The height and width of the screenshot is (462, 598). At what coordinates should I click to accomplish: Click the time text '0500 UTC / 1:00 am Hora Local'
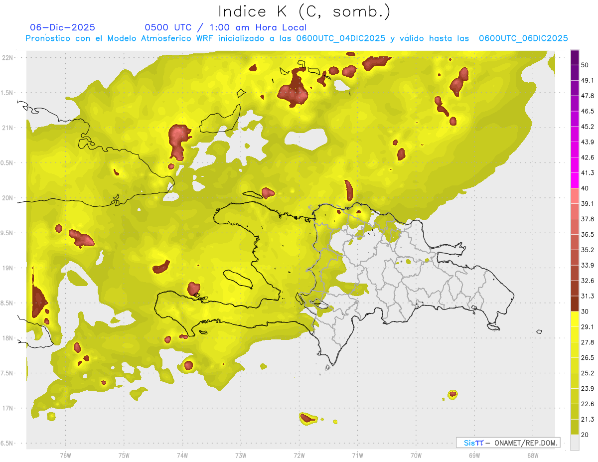pos(225,27)
